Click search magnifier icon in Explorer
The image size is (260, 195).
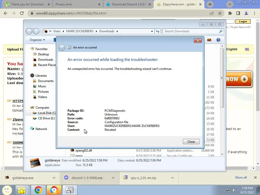coord(221,31)
